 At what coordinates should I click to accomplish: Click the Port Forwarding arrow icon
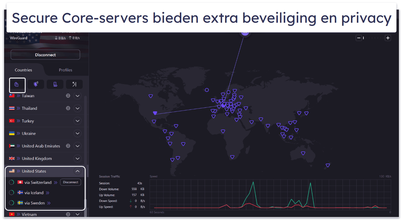point(74,84)
